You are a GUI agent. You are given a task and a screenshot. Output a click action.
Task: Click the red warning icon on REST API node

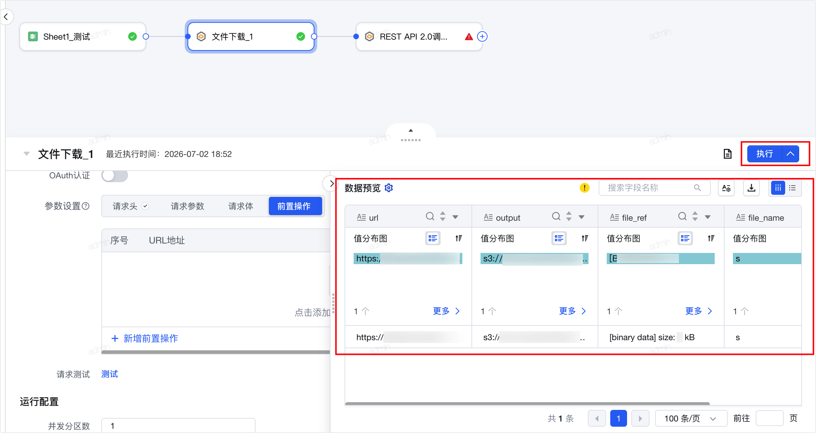point(469,37)
